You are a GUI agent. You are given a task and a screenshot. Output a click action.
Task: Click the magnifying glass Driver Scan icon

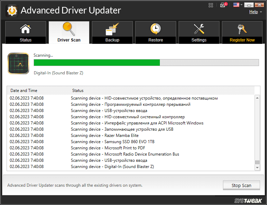click(69, 29)
